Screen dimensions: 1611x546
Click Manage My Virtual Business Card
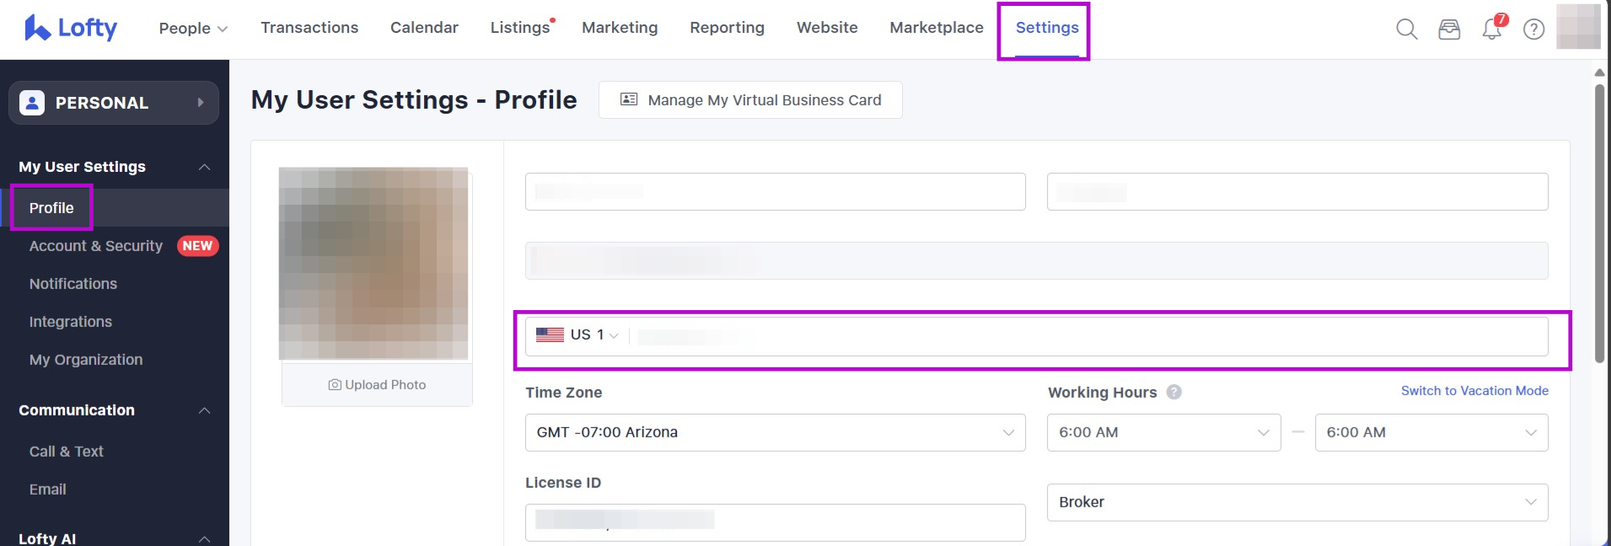coord(750,100)
